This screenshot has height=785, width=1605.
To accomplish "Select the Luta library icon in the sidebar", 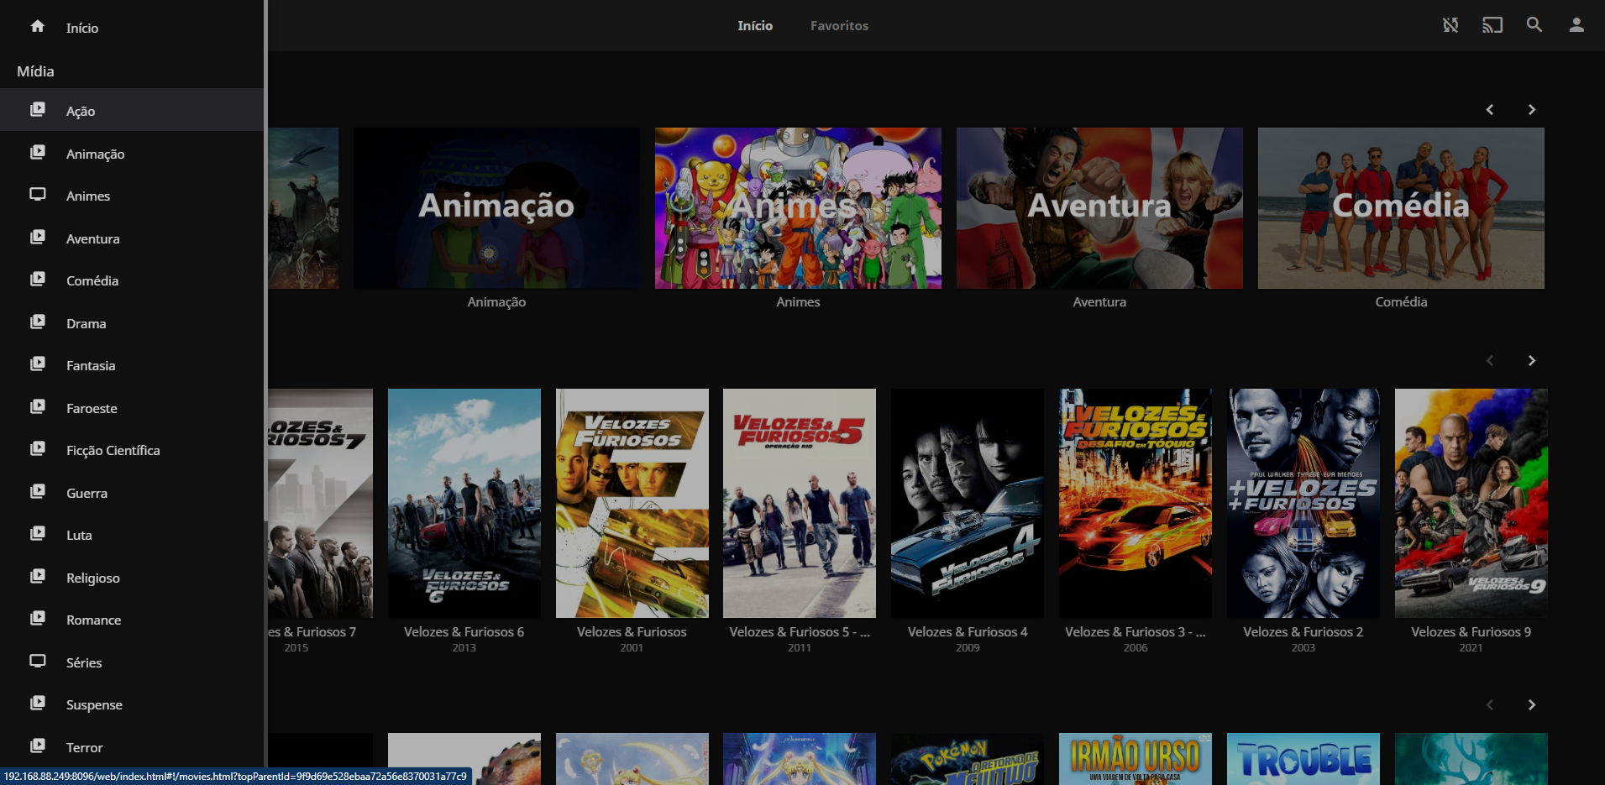I will (38, 533).
